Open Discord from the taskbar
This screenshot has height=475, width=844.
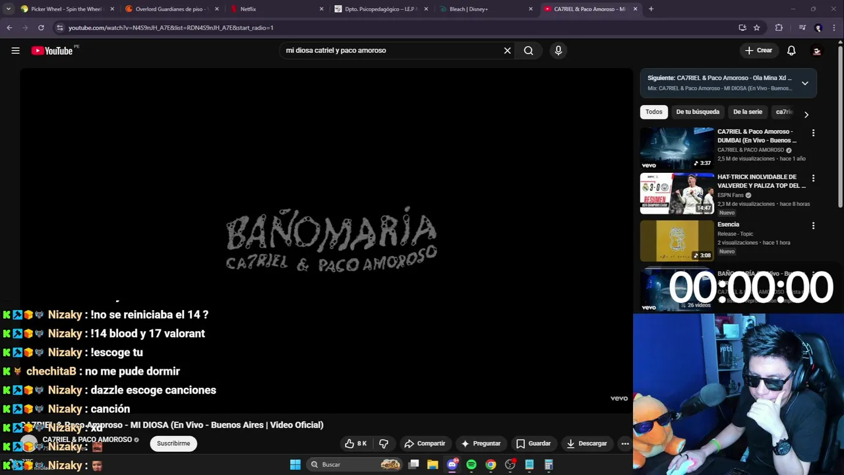click(x=452, y=464)
